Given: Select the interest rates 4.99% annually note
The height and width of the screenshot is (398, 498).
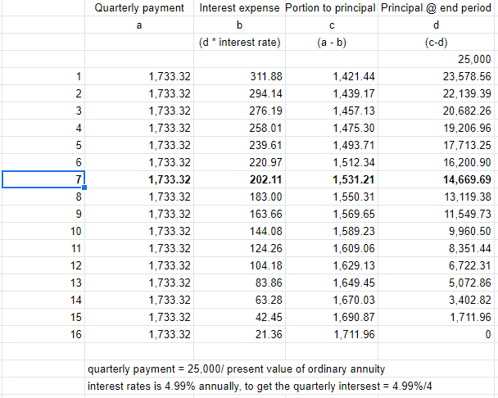Looking at the screenshot, I should pyautogui.click(x=260, y=387).
